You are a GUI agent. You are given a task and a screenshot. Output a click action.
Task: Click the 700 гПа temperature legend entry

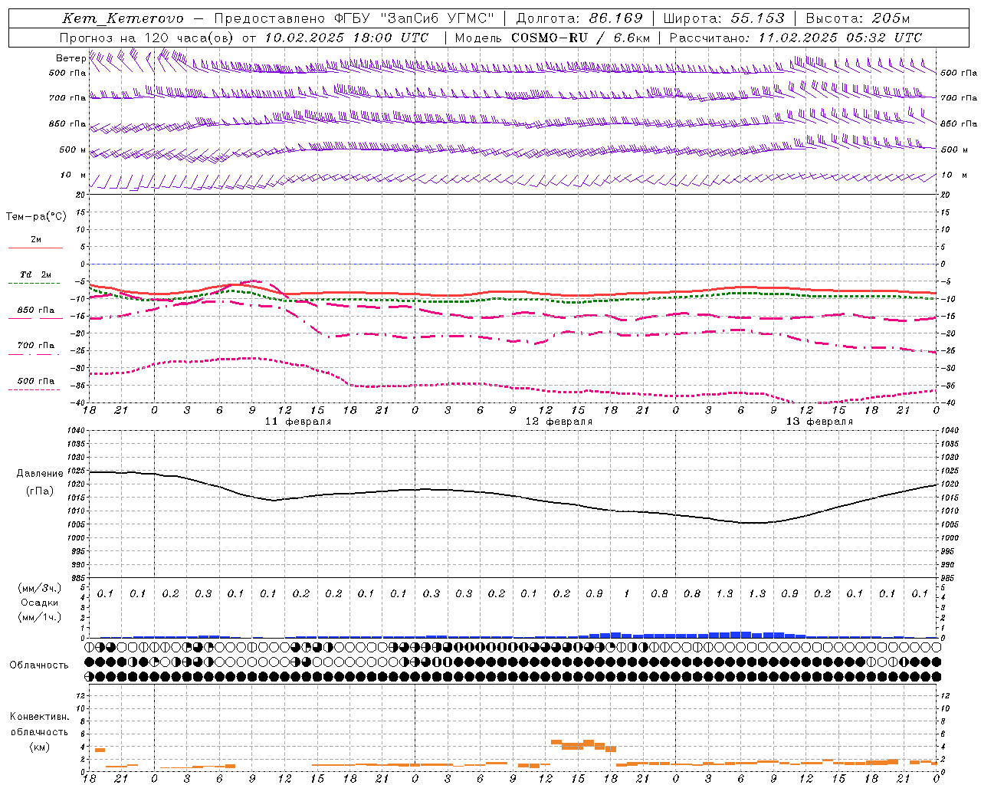click(x=36, y=346)
